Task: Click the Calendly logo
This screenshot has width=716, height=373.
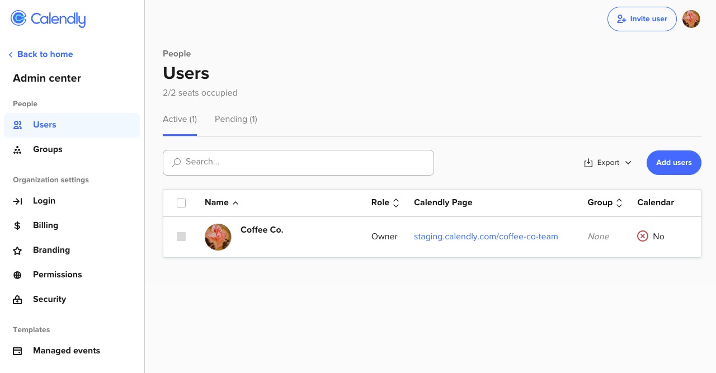Action: point(48,19)
